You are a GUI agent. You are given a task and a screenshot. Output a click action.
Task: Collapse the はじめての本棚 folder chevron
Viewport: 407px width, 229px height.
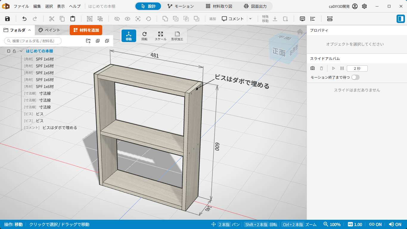click(x=21, y=51)
